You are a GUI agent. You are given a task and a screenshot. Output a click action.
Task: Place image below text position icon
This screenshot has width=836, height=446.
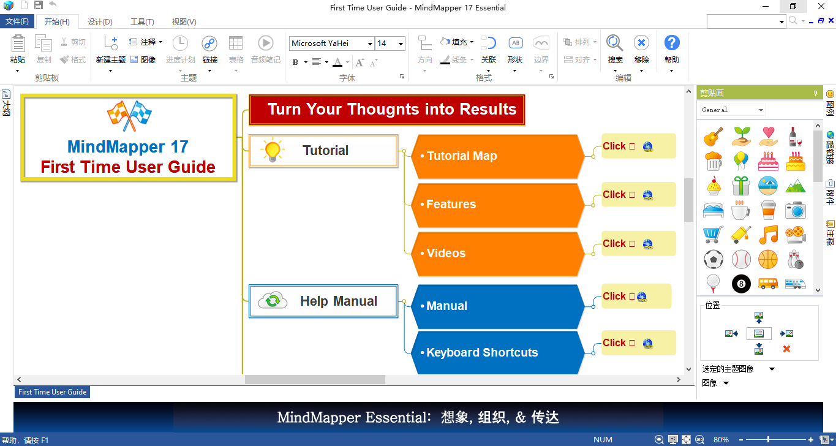pos(759,349)
